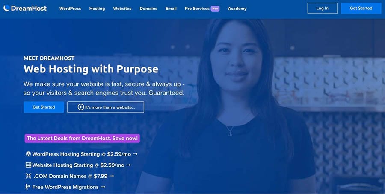Click the domain icon beside .COM Domain Names
Viewport: 385px width, 194px height.
pos(28,176)
